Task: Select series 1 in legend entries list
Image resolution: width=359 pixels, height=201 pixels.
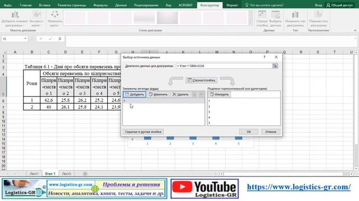Action: click(x=164, y=100)
